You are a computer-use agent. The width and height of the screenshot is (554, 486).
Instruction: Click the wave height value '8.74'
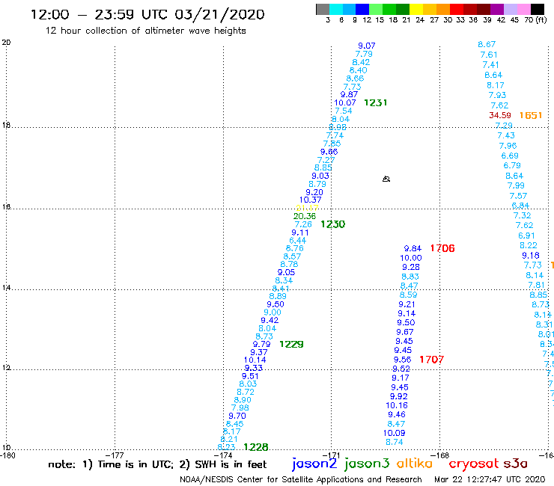tap(395, 442)
